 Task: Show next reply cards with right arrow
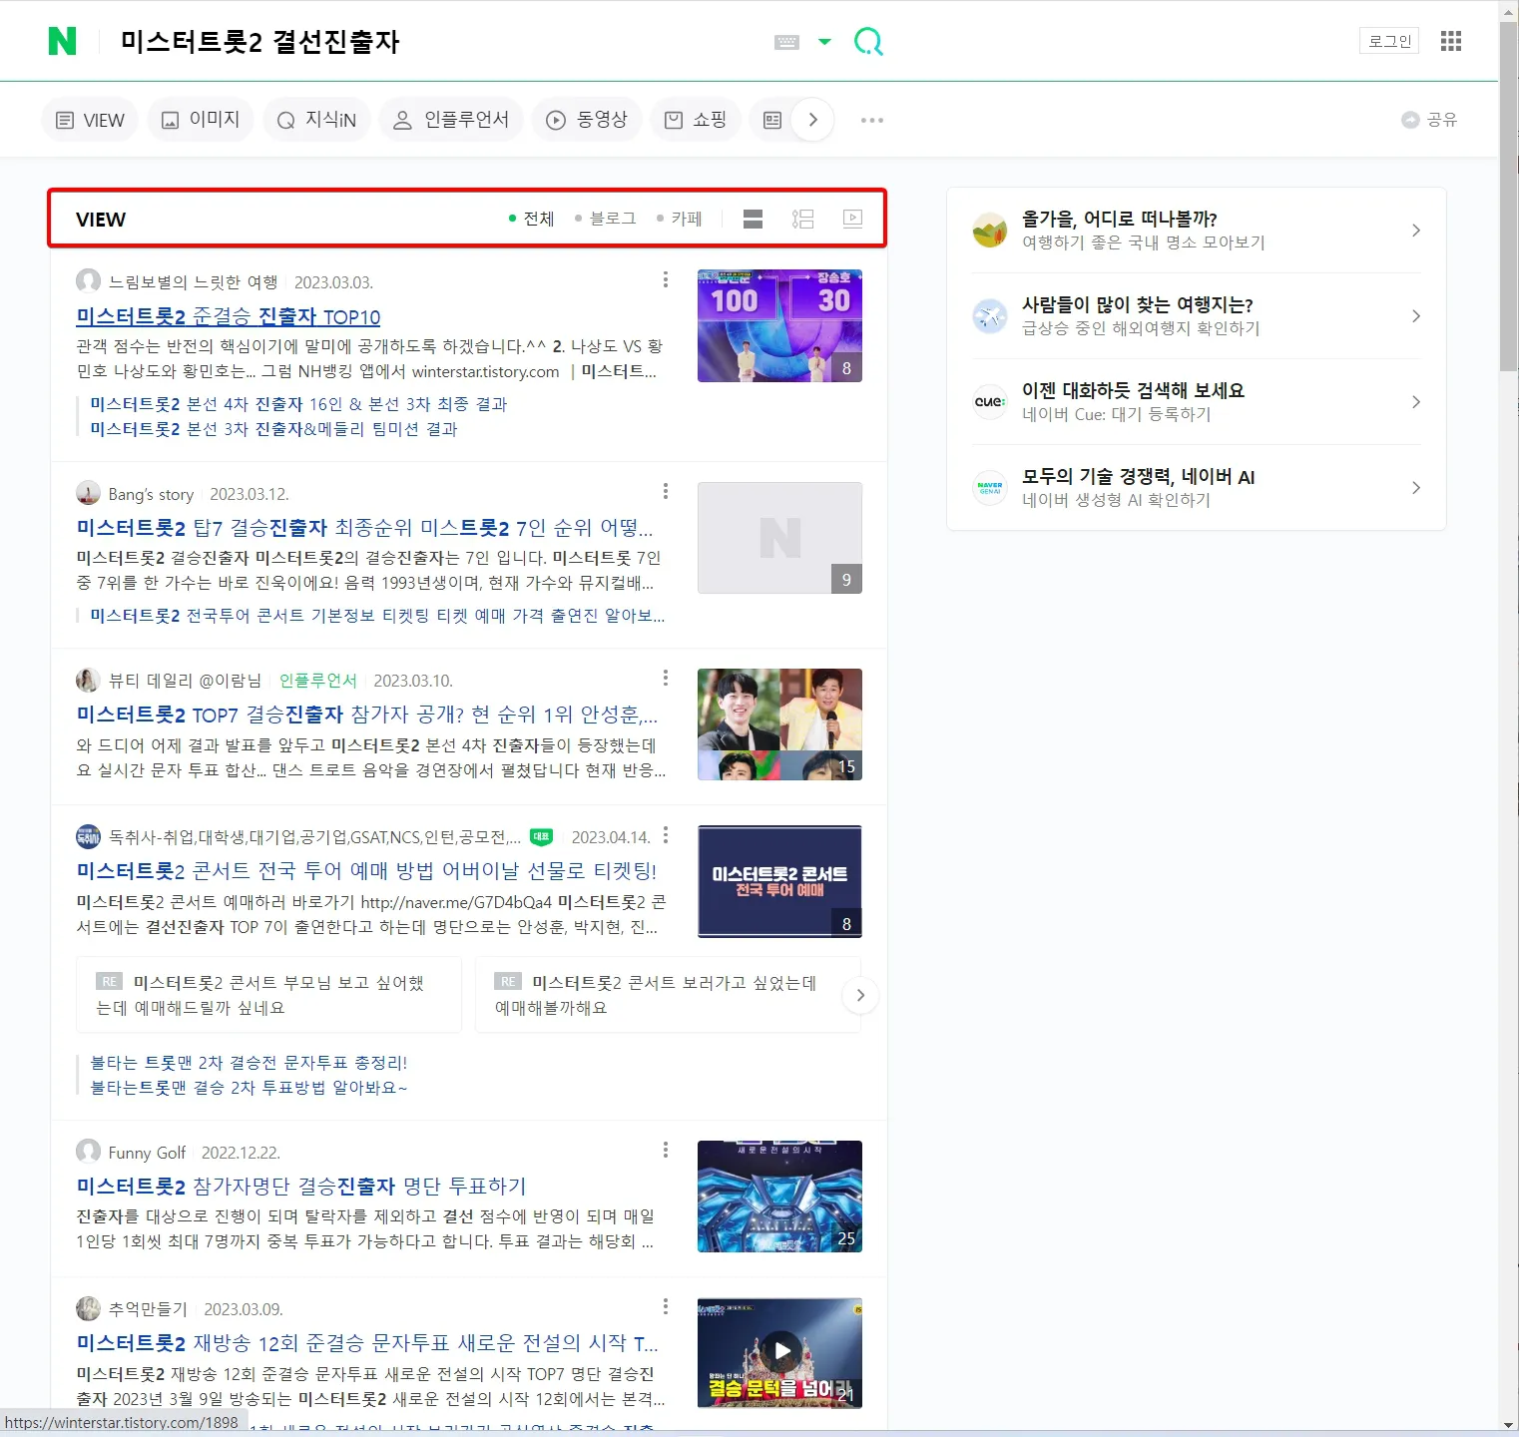(860, 995)
